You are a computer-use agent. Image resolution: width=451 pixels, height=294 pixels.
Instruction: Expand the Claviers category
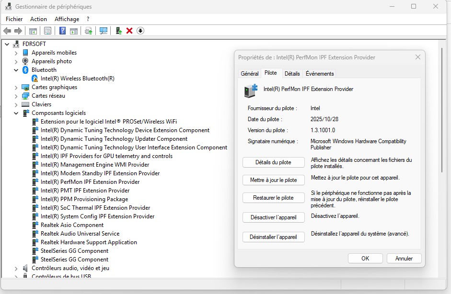pos(16,104)
